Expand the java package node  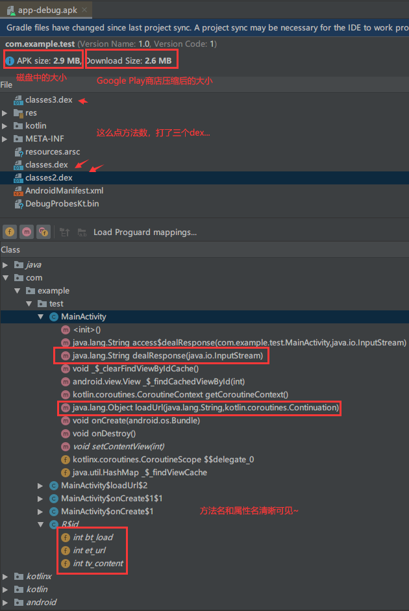click(x=5, y=265)
